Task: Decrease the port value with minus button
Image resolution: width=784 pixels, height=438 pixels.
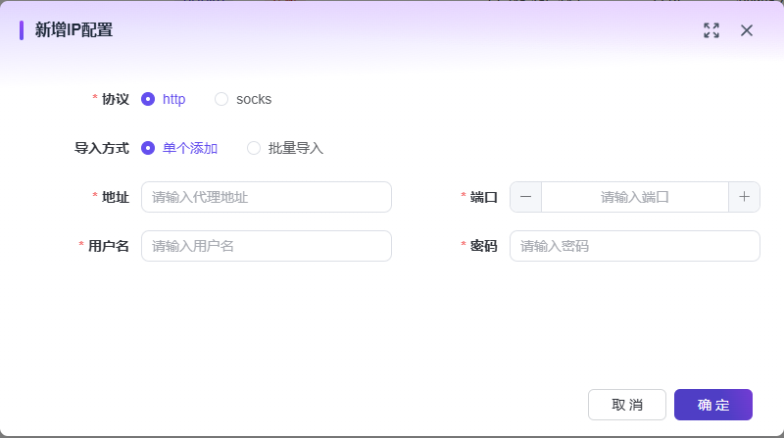Action: click(526, 197)
